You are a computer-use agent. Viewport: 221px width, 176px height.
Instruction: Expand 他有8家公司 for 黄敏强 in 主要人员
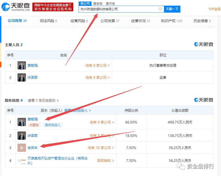pyautogui.click(x=97, y=65)
